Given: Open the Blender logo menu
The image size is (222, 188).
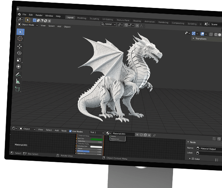Looking at the screenshot, I should (x=19, y=14).
